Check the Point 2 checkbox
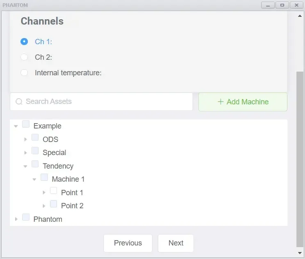305x259 pixels. (x=53, y=204)
